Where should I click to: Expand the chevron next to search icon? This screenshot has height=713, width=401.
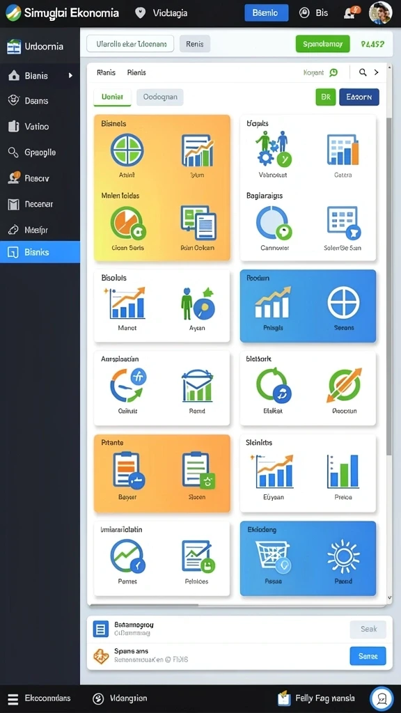(377, 72)
